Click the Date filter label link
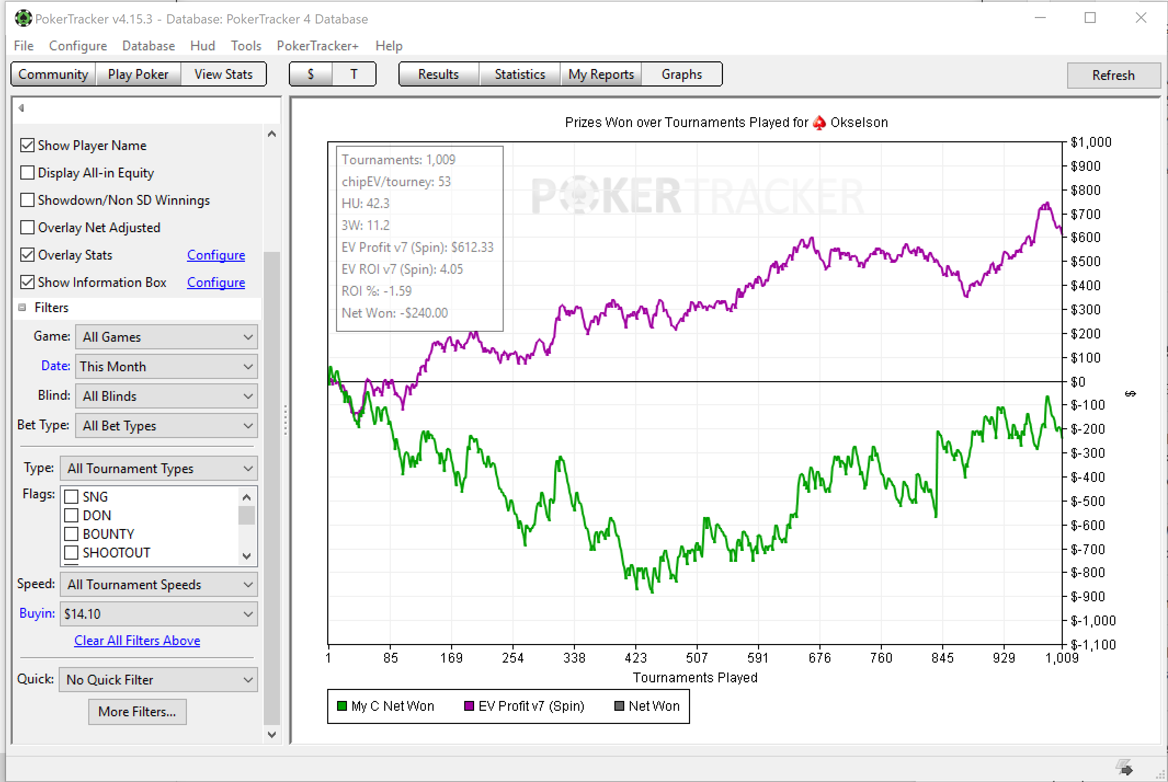Image resolution: width=1168 pixels, height=782 pixels. tap(55, 366)
